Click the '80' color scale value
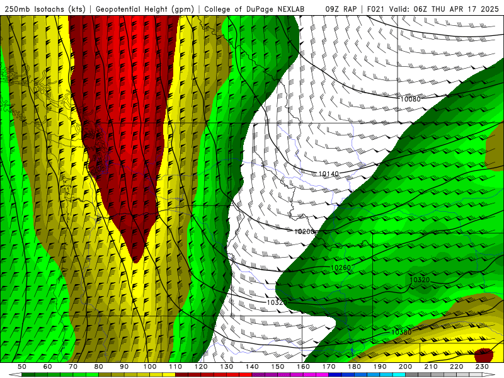Screen dimensions: 504x378 pos(99,367)
